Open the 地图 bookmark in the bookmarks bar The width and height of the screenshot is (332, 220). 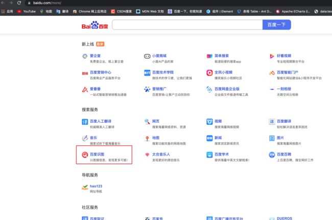click(x=46, y=11)
